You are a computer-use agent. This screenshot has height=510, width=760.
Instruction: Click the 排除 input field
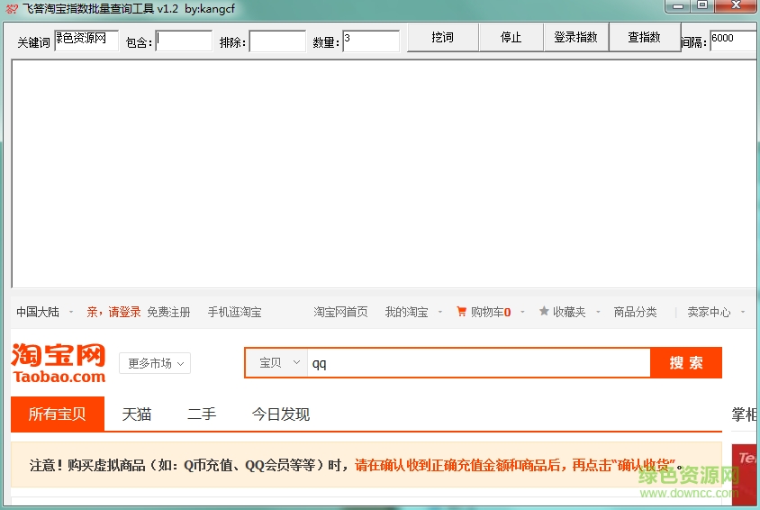[x=277, y=41]
